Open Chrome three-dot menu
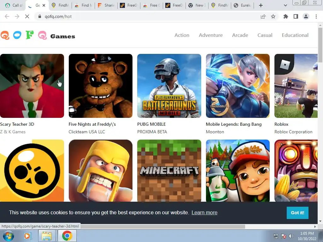 [x=316, y=16]
